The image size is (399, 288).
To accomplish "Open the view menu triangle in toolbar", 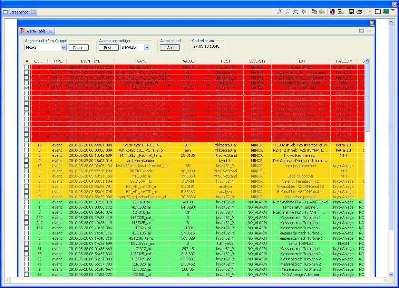I will [393, 11].
